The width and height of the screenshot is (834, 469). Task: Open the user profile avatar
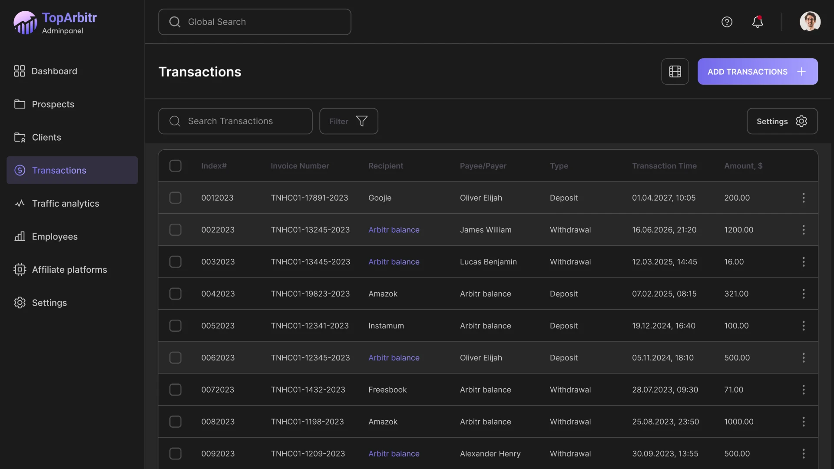tap(811, 21)
